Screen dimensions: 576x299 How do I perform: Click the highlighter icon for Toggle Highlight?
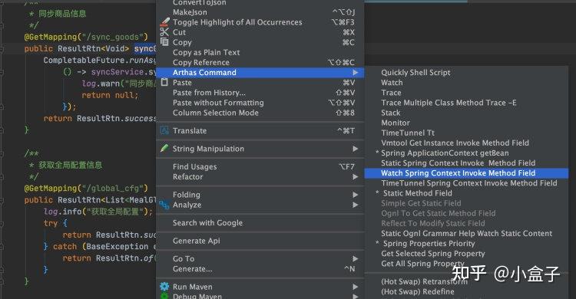[164, 22]
